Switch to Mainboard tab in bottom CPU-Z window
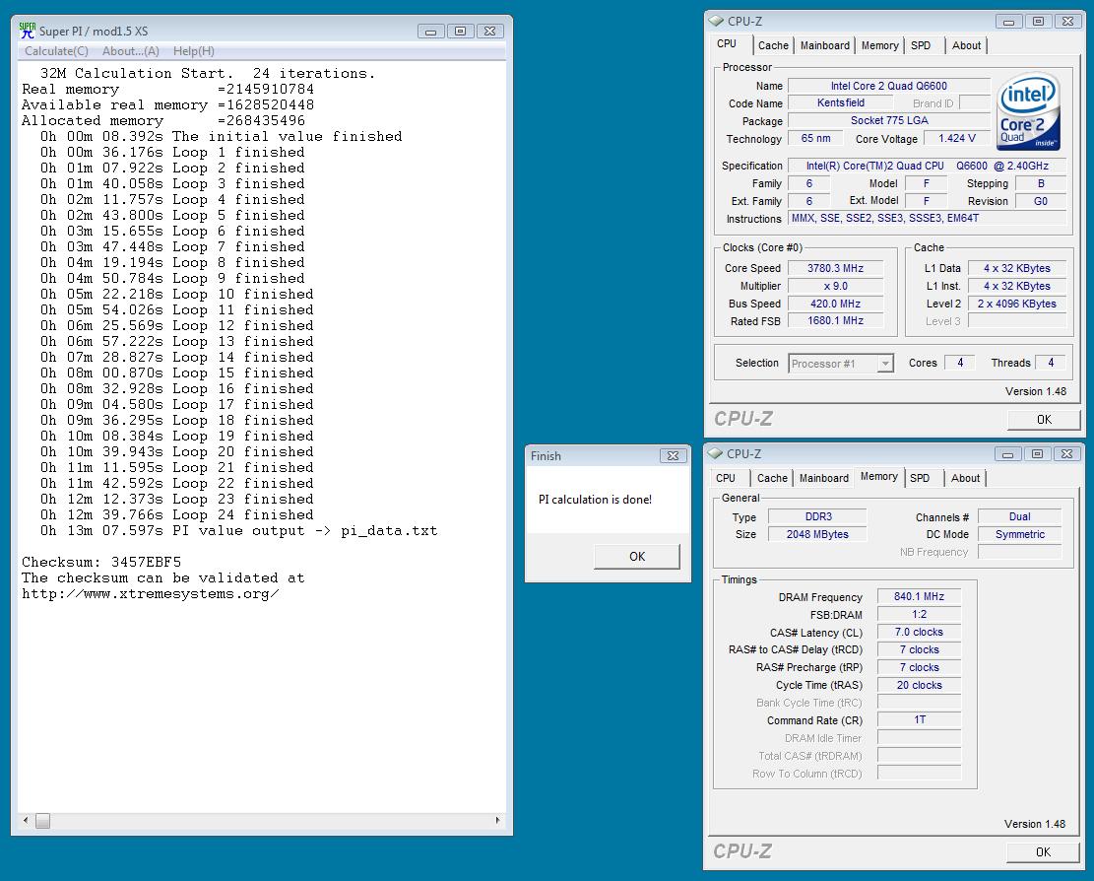 (x=824, y=478)
